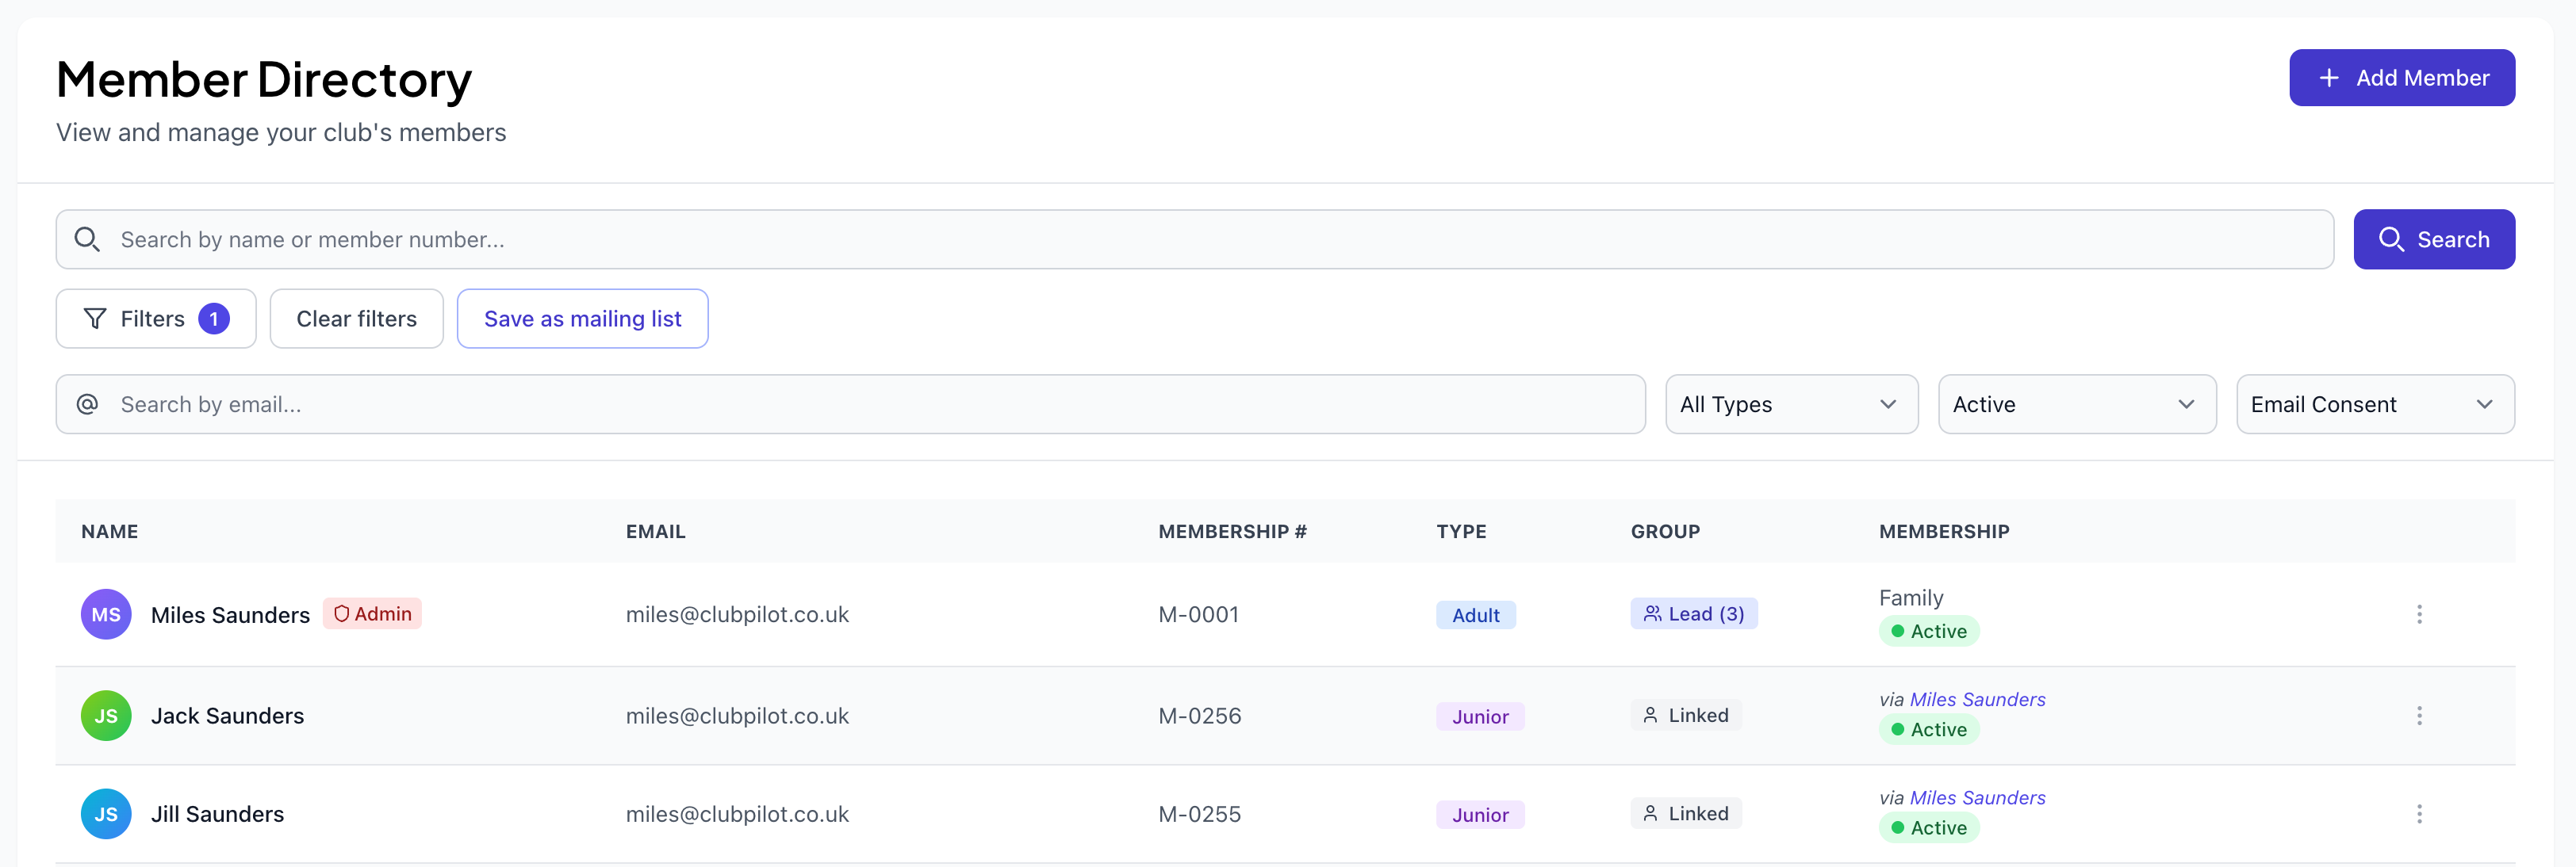Image resolution: width=2576 pixels, height=867 pixels.
Task: Open the Filters panel
Action: 156,319
